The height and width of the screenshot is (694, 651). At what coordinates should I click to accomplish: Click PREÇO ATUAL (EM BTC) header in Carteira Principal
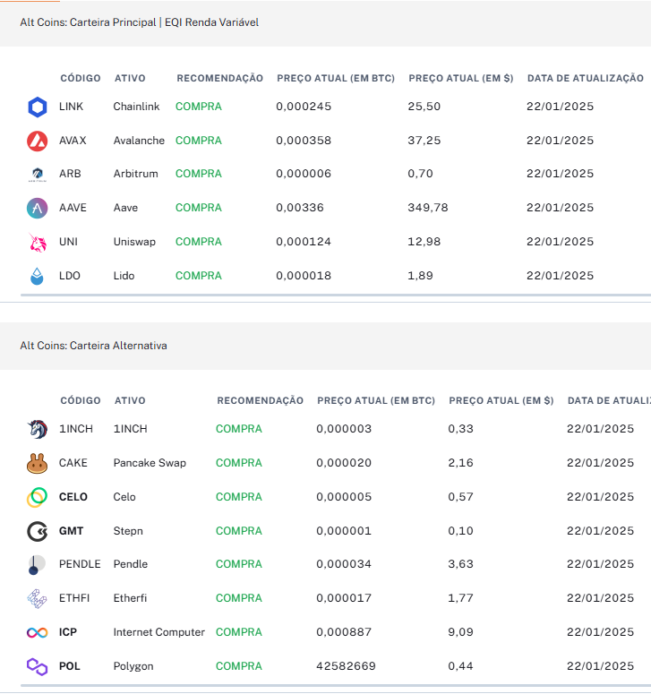click(336, 78)
